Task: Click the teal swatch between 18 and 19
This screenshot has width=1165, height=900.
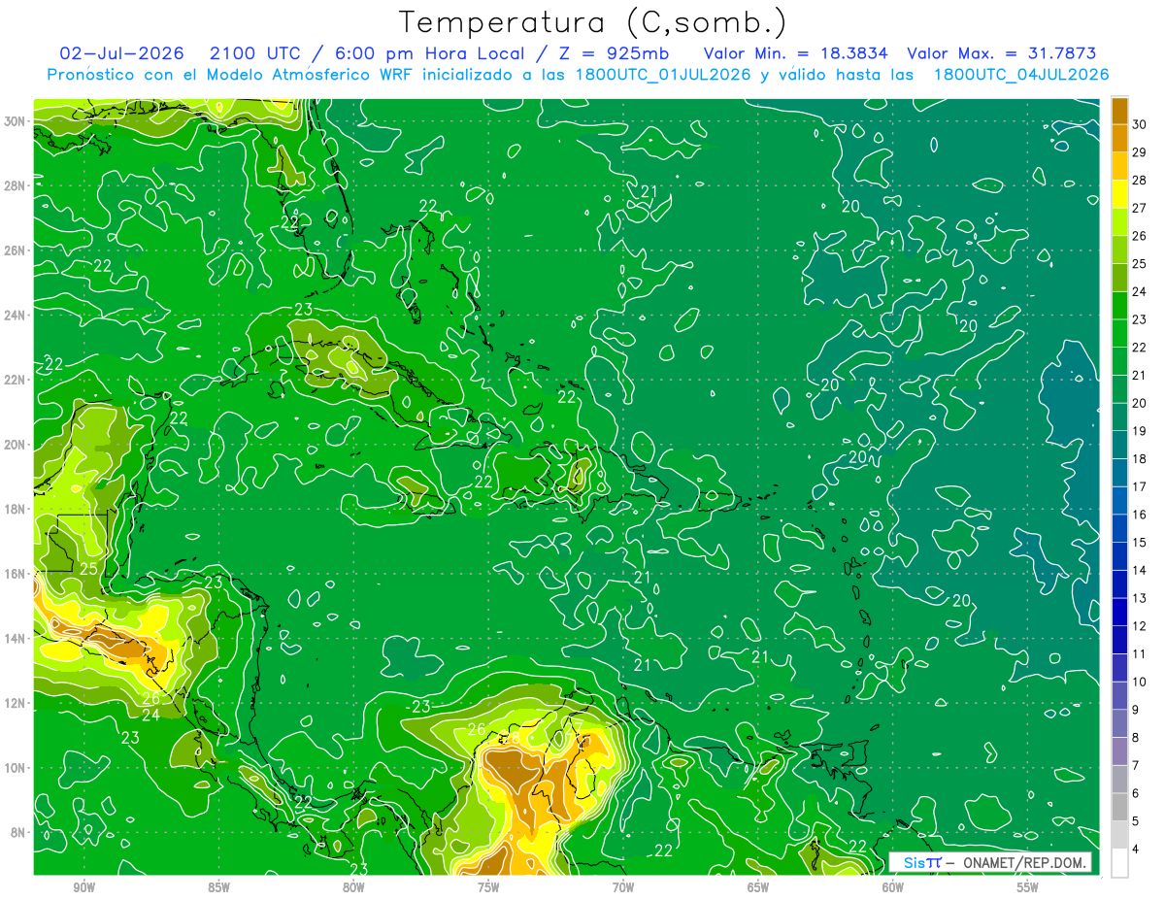Action: 1120,445
